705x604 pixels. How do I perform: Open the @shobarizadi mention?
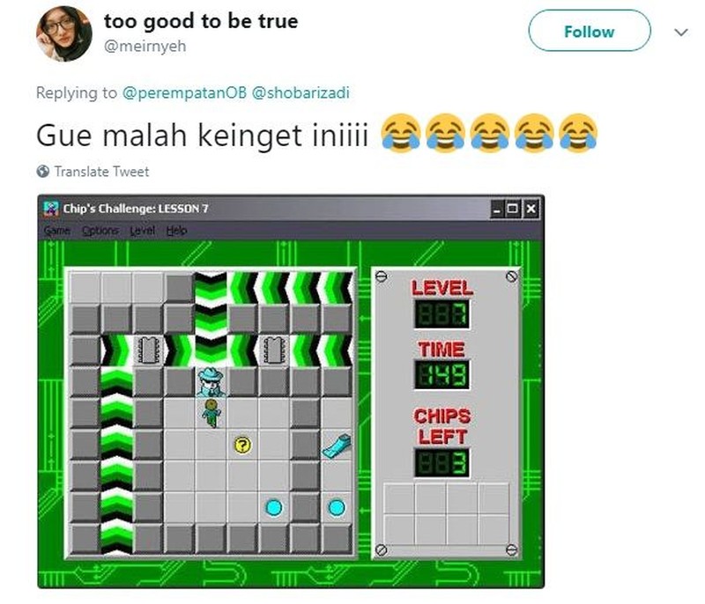[x=301, y=92]
